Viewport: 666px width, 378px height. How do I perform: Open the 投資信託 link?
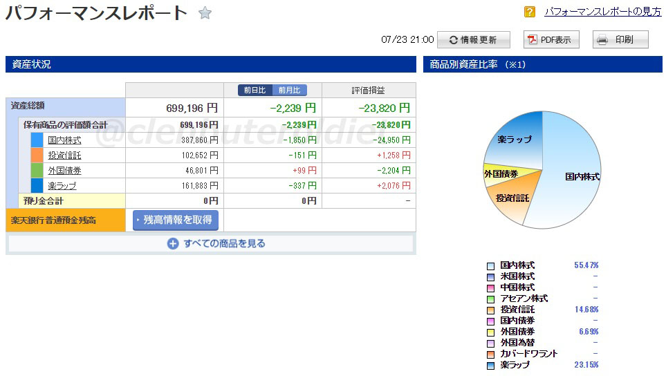coord(64,155)
